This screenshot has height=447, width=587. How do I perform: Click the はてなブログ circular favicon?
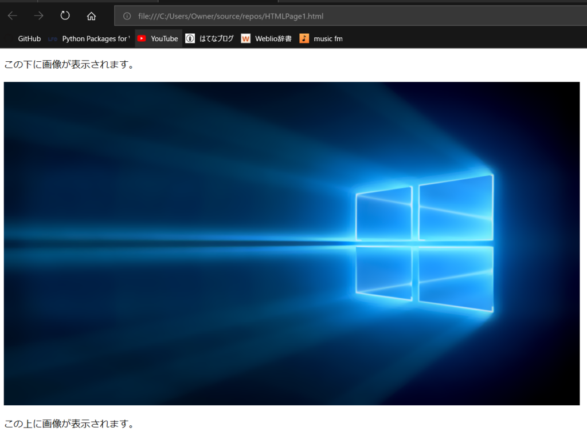[x=190, y=38]
